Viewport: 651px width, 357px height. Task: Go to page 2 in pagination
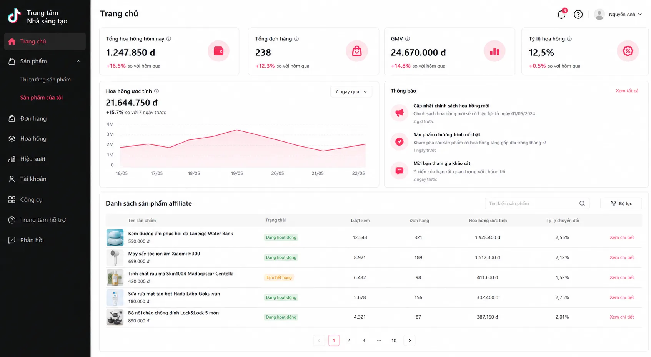point(348,340)
